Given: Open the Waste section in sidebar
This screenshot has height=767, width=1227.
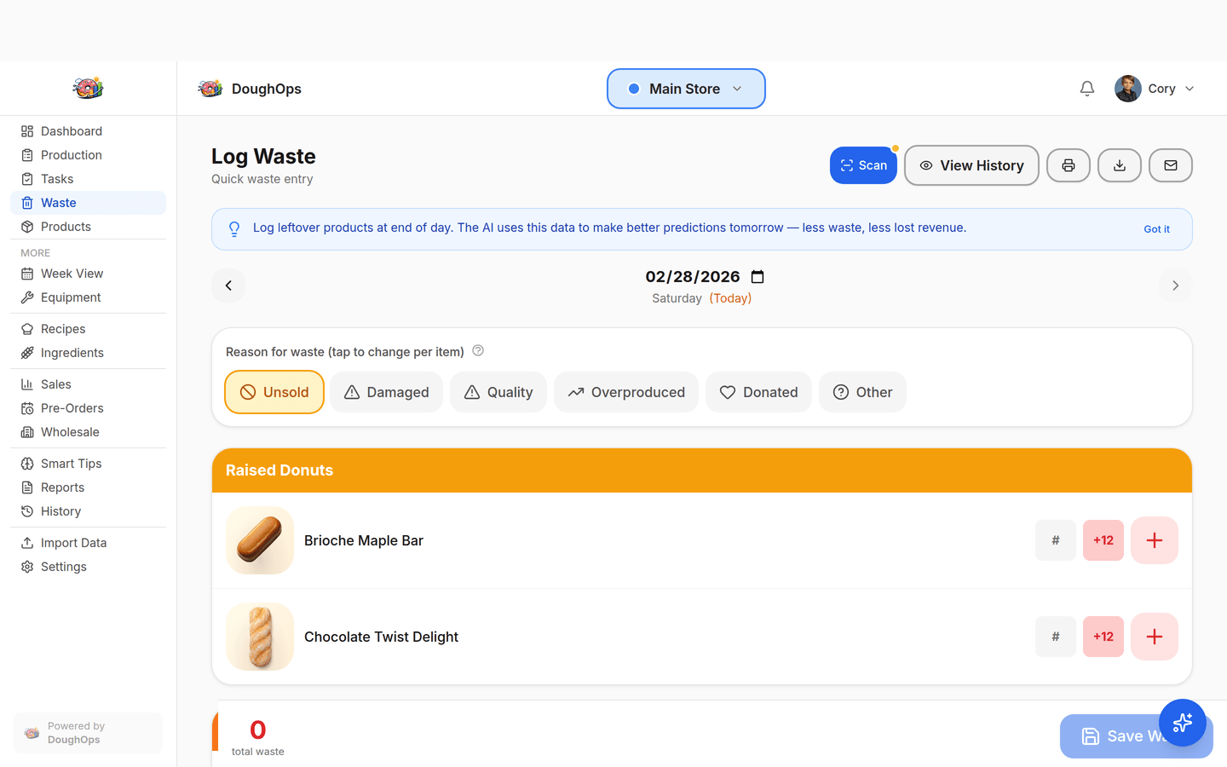Looking at the screenshot, I should (x=59, y=203).
